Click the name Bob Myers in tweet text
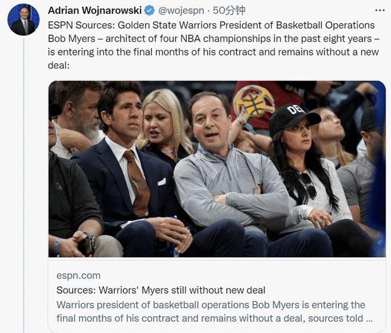Viewport: 391px width, 333px height. coord(72,39)
